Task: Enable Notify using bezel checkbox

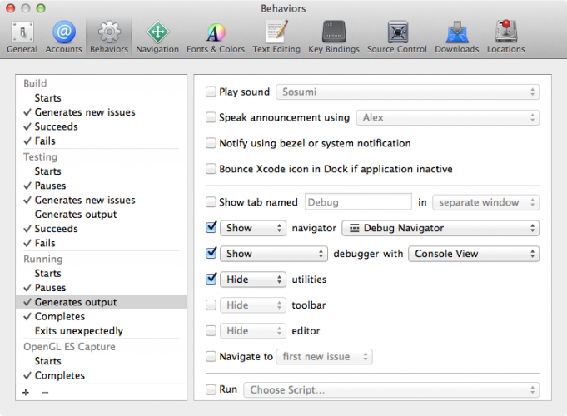Action: pyautogui.click(x=211, y=143)
